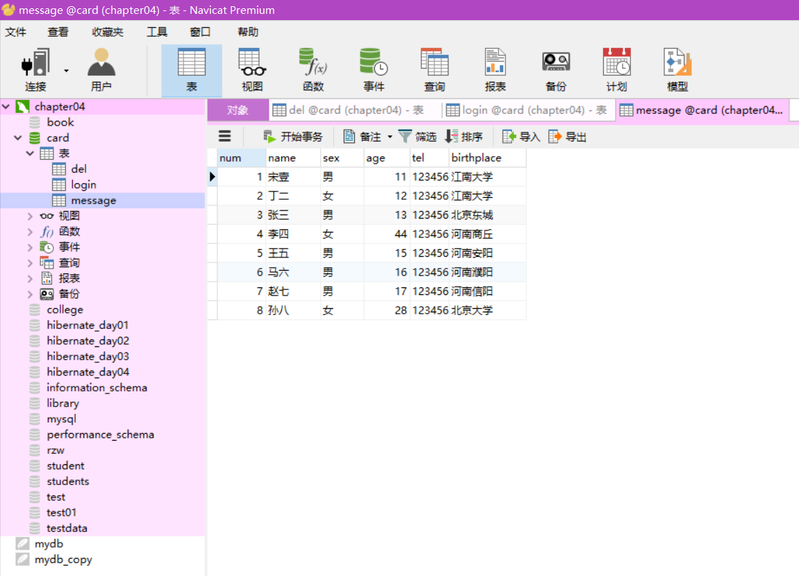Image resolution: width=799 pixels, height=576 pixels.
Task: Select the row containing 张三
Action: [x=279, y=214]
